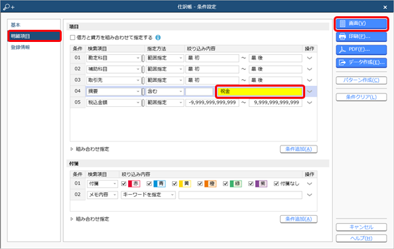The height and width of the screenshot is (249, 394).
Task: Click the info icon beside 借方と貸方 checkbox
Action: [158, 38]
